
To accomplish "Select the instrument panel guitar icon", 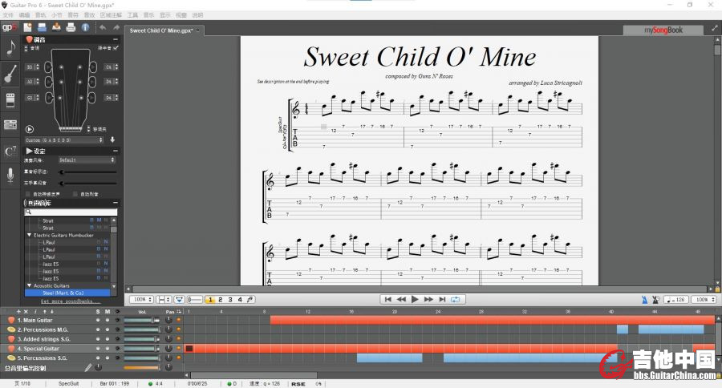I will (x=10, y=75).
